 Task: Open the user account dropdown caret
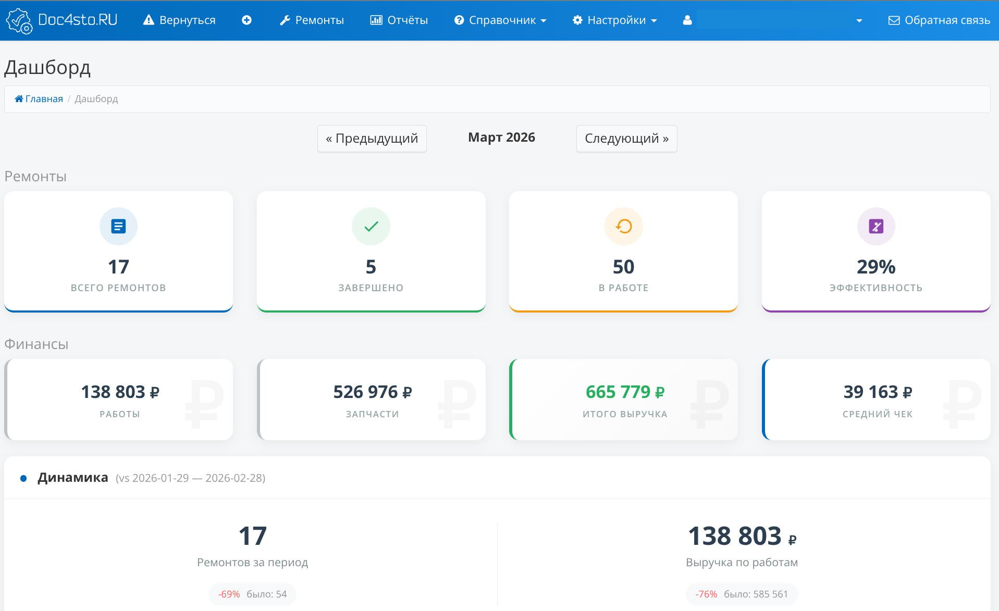coord(859,21)
